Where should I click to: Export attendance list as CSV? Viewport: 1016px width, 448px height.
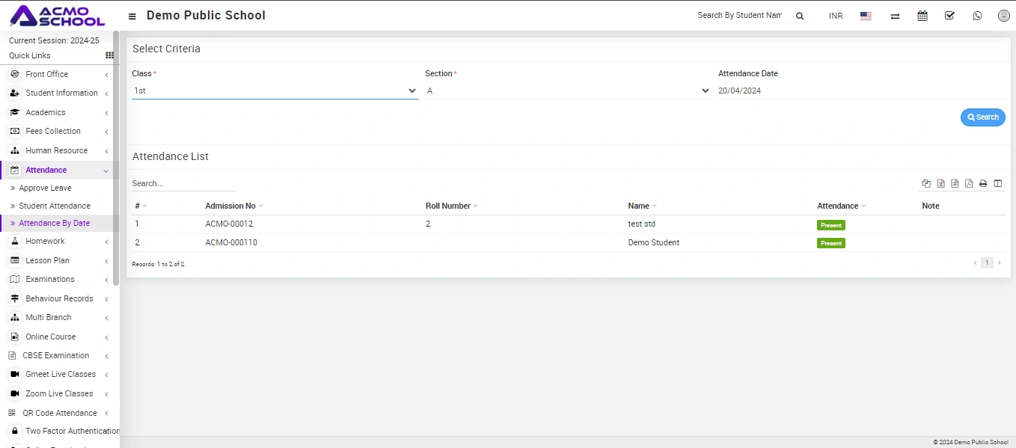click(955, 183)
